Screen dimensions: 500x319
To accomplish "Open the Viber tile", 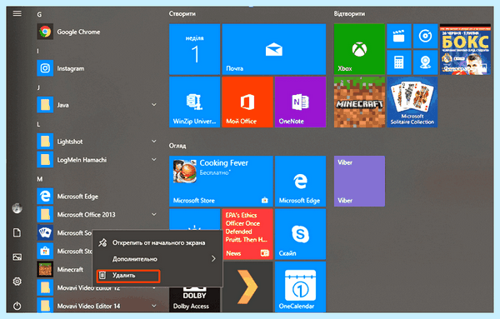I will tap(359, 181).
